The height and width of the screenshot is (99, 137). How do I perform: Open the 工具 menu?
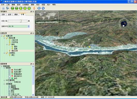tap(8, 5)
